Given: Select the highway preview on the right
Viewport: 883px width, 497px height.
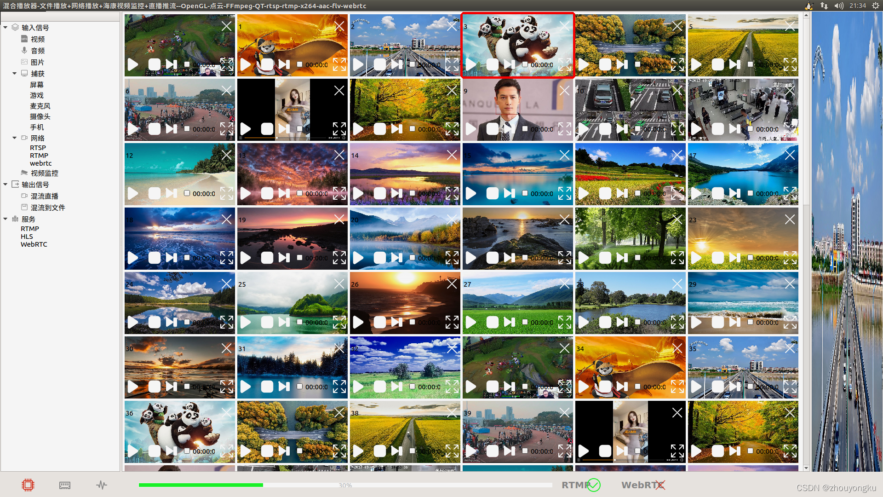Looking at the screenshot, I should pyautogui.click(x=847, y=242).
